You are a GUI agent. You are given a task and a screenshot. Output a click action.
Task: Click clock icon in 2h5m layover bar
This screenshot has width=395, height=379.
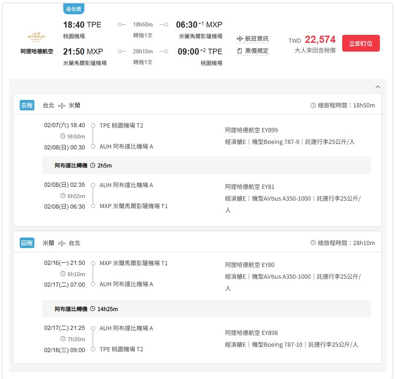93,165
